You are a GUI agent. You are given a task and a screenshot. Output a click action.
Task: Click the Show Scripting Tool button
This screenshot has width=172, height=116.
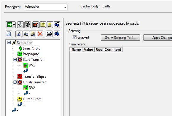(x=120, y=38)
